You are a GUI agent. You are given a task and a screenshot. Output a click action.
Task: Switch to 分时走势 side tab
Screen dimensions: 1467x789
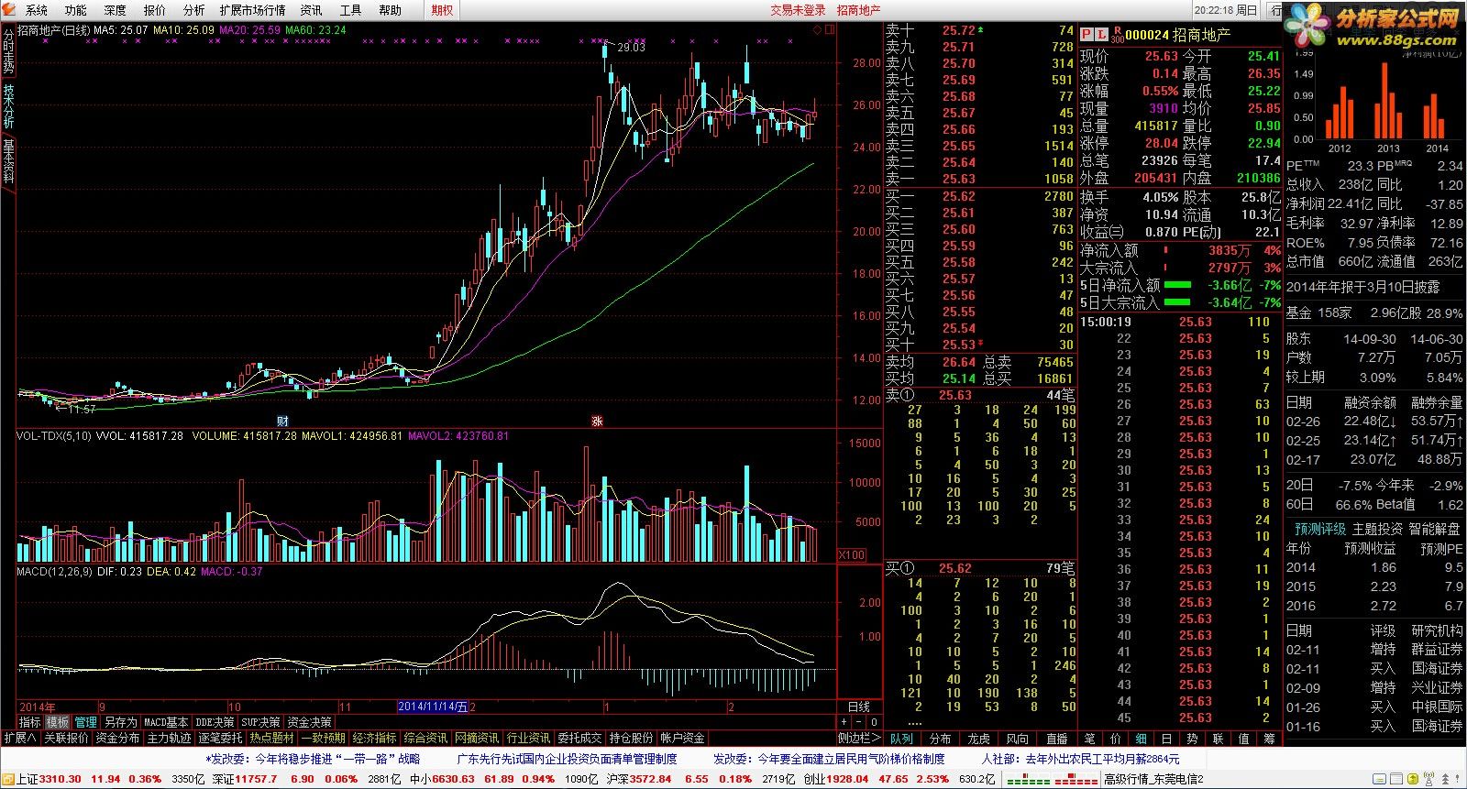[x=7, y=52]
